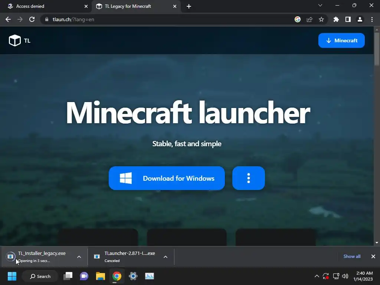Viewport: 380px width, 285px height.
Task: Show all downloads
Action: [352, 256]
